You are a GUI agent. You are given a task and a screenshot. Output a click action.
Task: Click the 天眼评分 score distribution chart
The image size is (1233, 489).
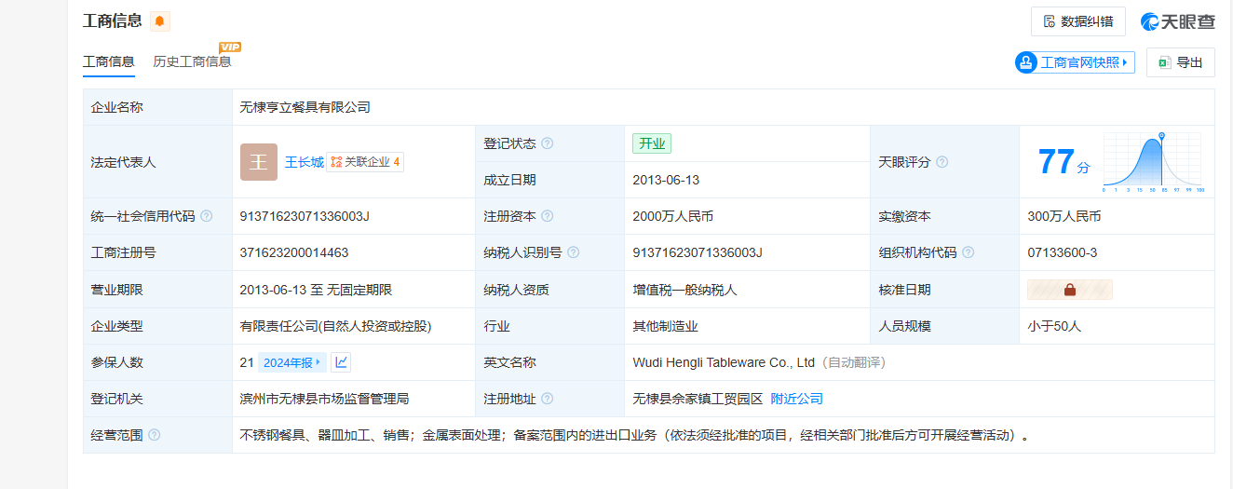pyautogui.click(x=1152, y=162)
